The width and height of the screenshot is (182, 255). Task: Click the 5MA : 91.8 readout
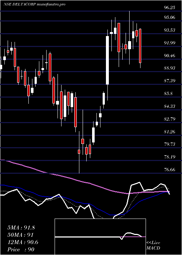point(21,228)
